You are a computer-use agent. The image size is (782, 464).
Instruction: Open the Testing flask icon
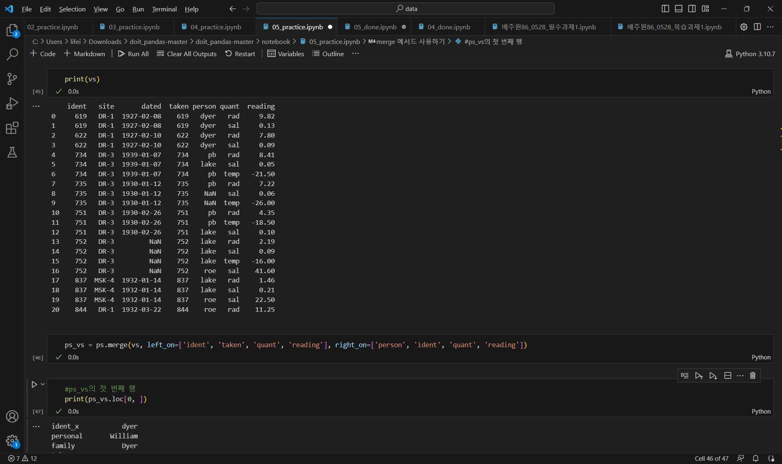click(12, 152)
